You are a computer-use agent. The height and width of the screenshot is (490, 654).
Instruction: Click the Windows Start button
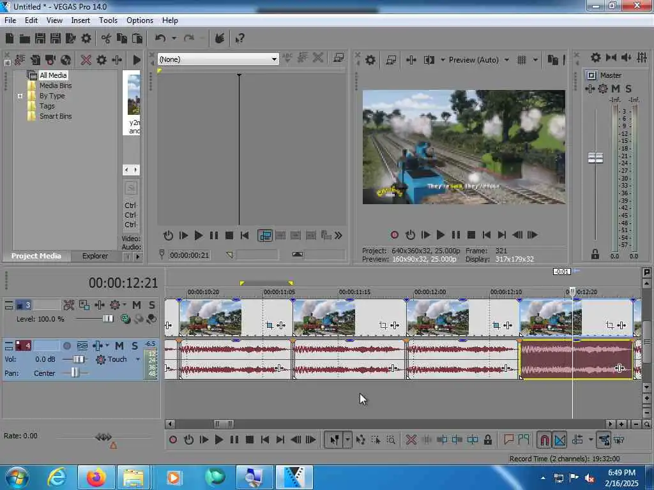pyautogui.click(x=17, y=477)
